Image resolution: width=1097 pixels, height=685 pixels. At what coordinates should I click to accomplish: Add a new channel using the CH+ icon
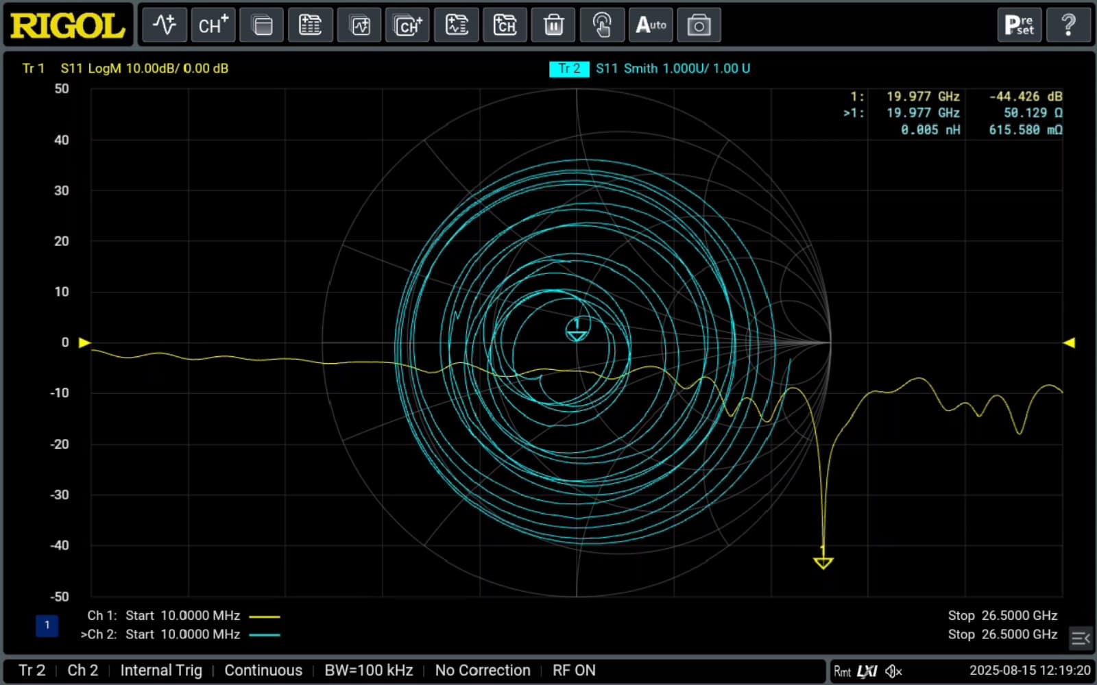[x=213, y=25]
